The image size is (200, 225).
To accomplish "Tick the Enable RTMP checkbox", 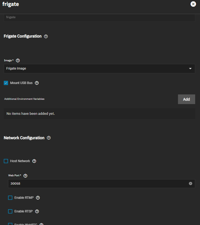I will [x=10, y=198].
